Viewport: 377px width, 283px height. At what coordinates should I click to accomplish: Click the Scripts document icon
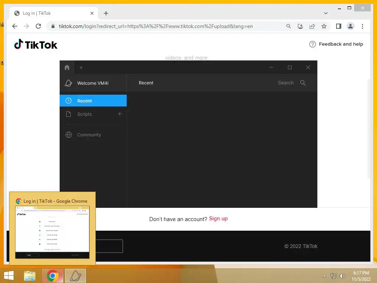tap(68, 114)
